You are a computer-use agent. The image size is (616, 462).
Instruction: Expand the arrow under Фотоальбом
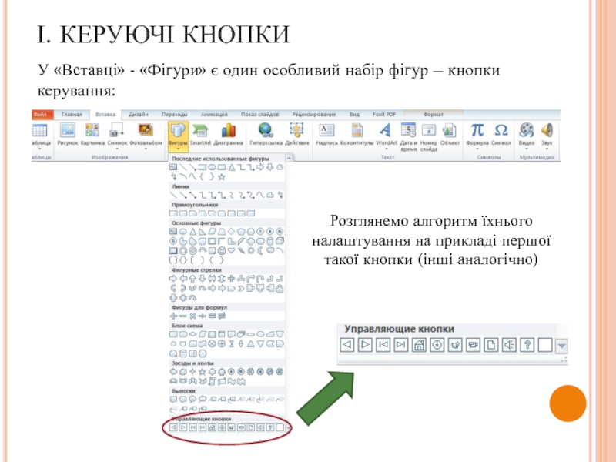click(146, 149)
